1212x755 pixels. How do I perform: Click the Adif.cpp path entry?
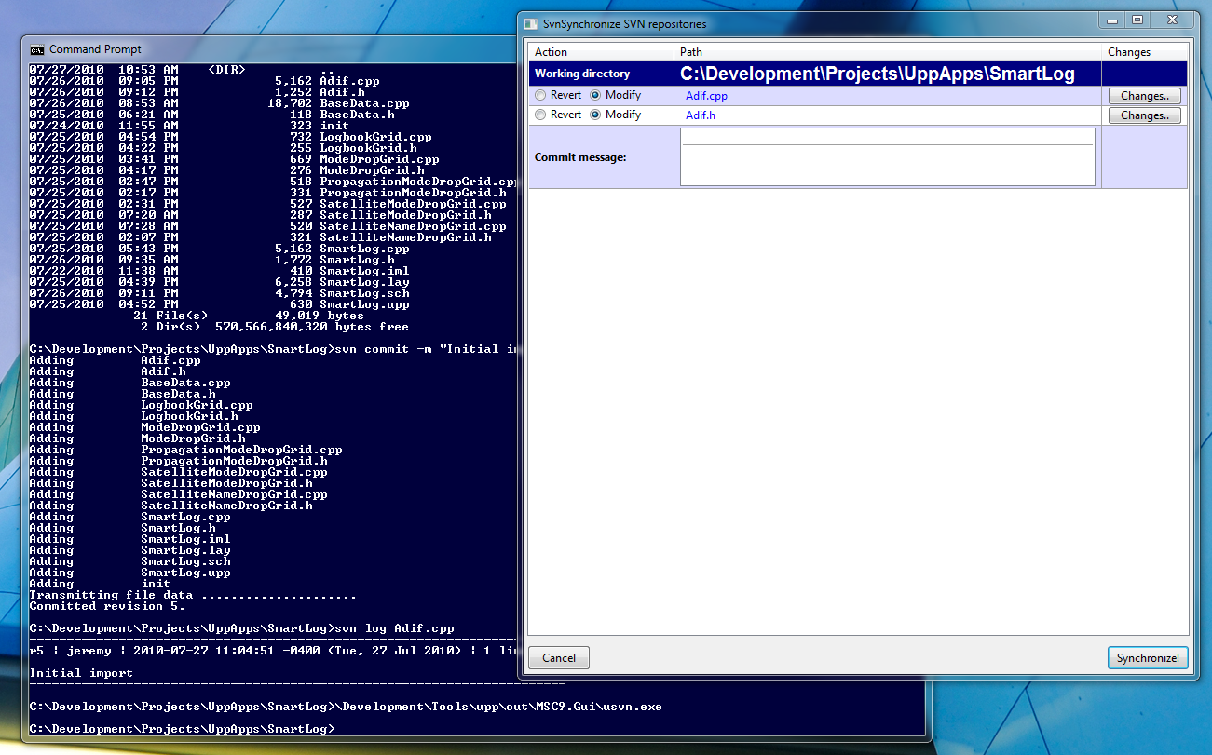(x=706, y=96)
